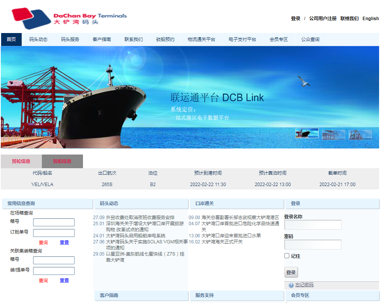Click 查询 under 关联集装箱查询
381x303 pixels.
click(x=43, y=281)
